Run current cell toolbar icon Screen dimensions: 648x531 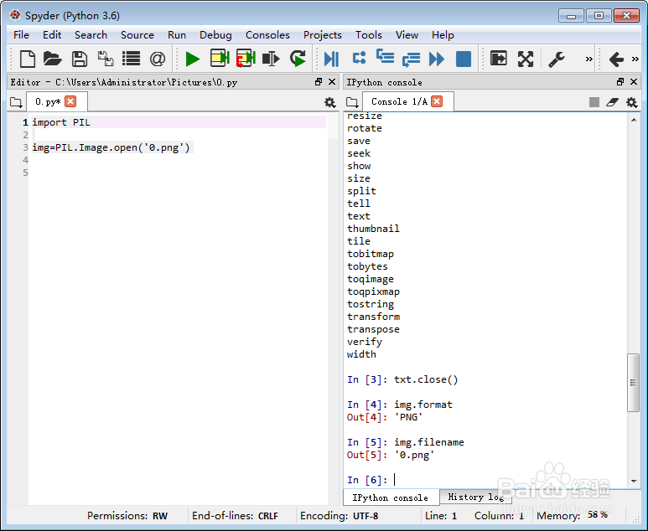click(220, 59)
